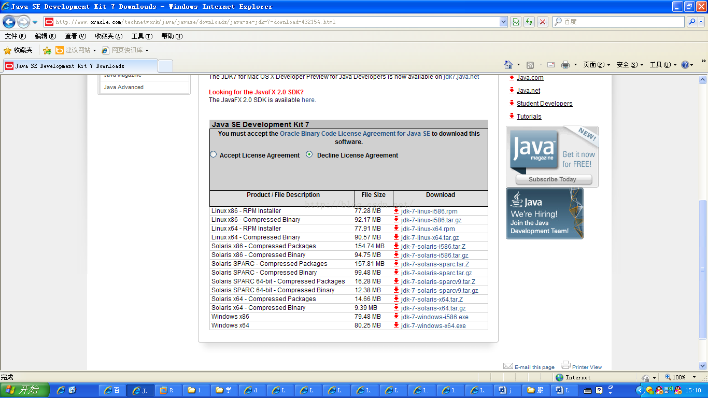The width and height of the screenshot is (708, 398).
Task: Click the add-to-favorites-bar star icon
Action: (x=47, y=50)
